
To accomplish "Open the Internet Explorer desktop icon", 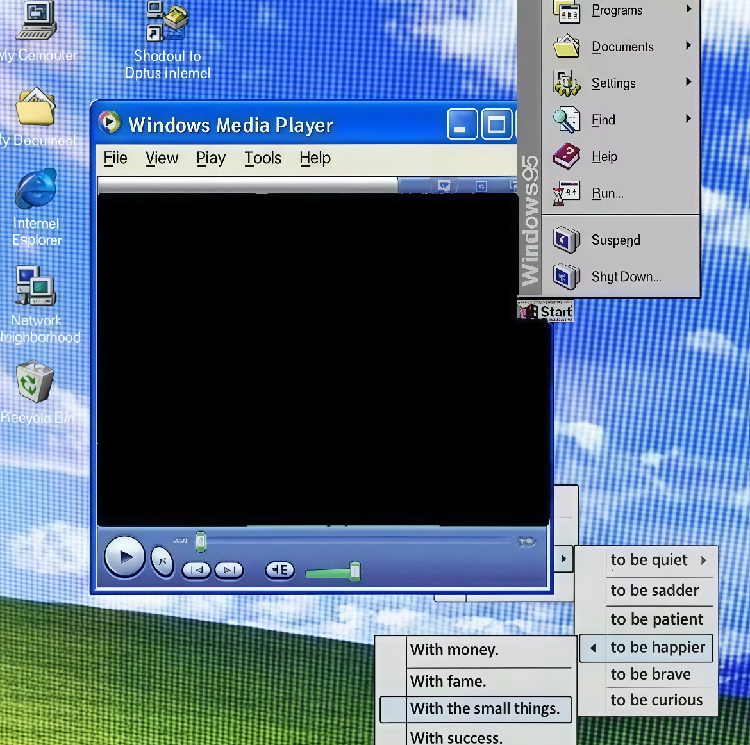I will pos(37,190).
